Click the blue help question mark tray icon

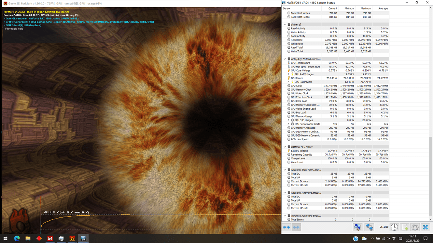click(356, 239)
